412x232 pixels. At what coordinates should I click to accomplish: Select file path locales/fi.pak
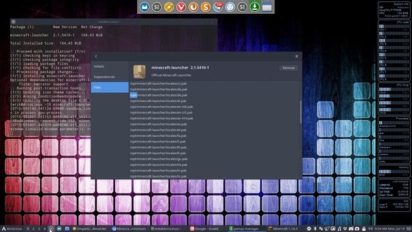(x=157, y=142)
